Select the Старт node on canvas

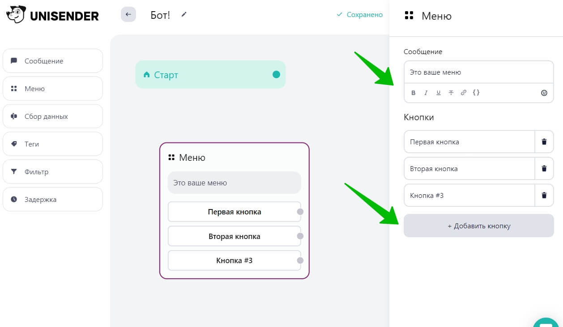pyautogui.click(x=210, y=75)
